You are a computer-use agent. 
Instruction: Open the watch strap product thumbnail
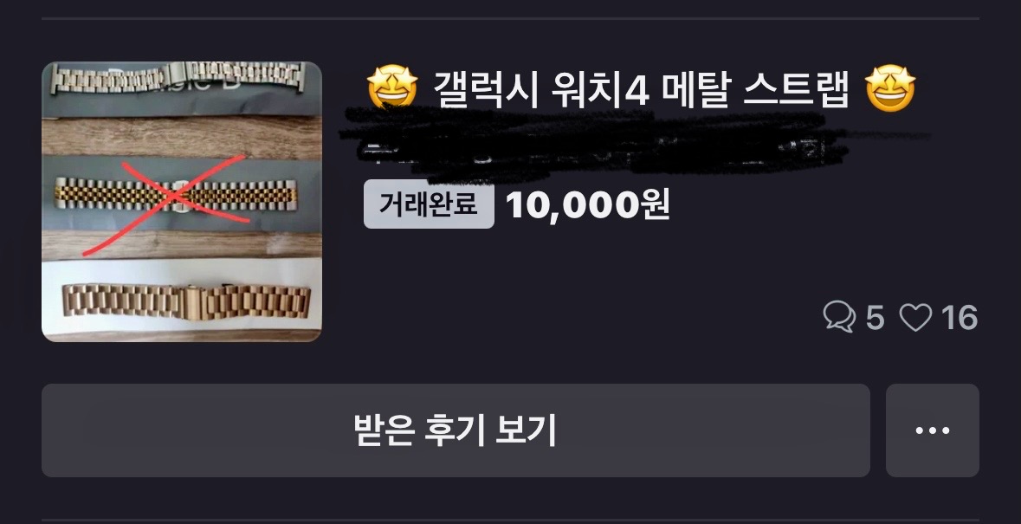coord(182,202)
